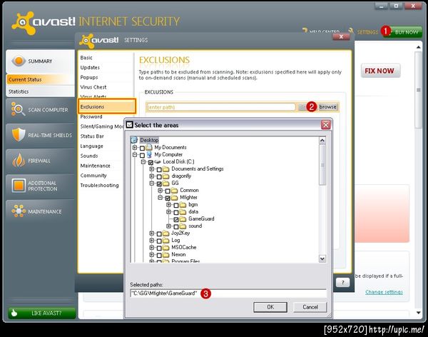Viewport: 428px width, 337px height.
Task: Click the Additional Protection square icon
Action: coord(19,186)
